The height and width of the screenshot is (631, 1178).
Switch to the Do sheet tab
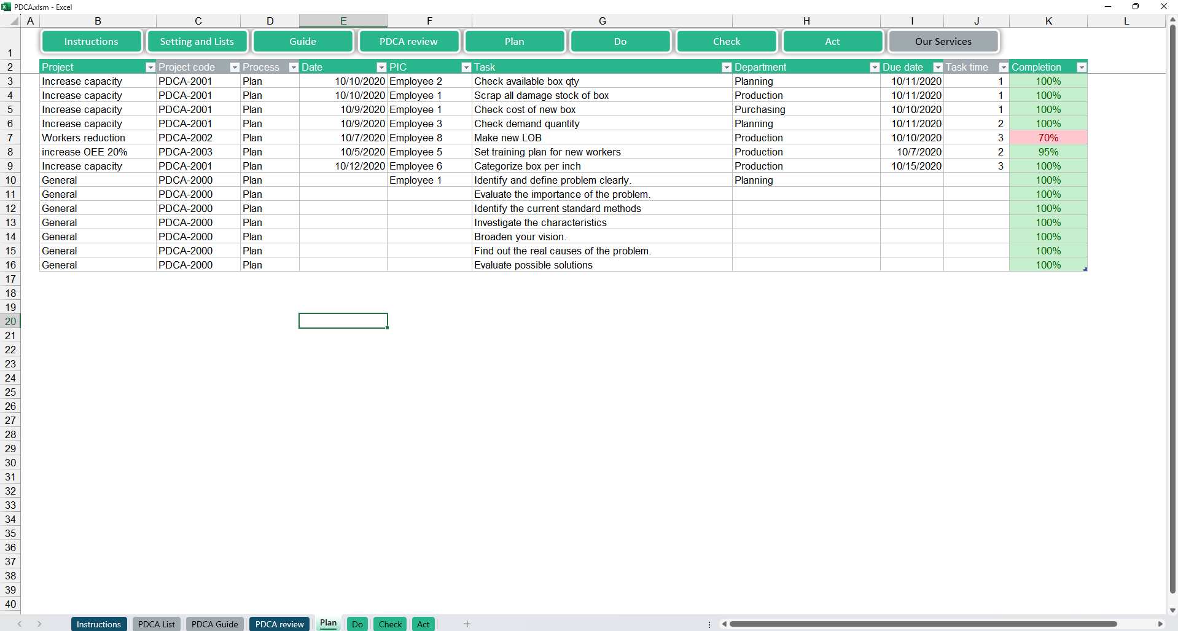coord(357,624)
